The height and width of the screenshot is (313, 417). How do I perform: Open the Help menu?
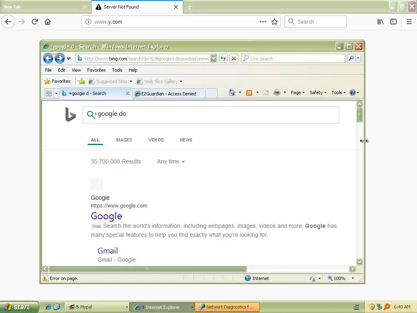coord(133,70)
